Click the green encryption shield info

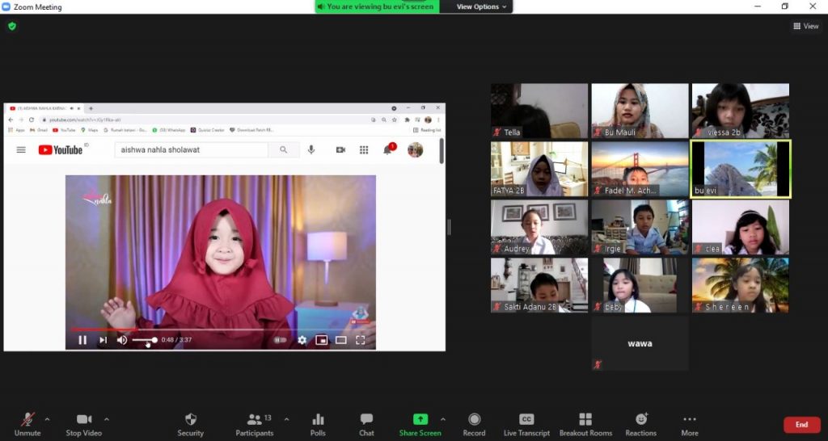click(x=11, y=26)
